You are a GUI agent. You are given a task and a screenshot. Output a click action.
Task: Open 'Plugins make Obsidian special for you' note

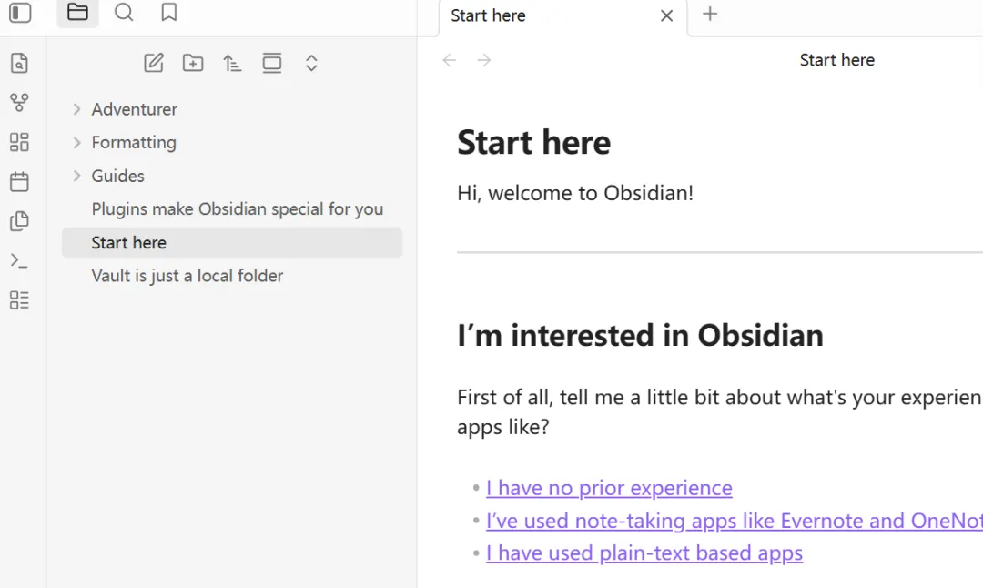click(237, 208)
